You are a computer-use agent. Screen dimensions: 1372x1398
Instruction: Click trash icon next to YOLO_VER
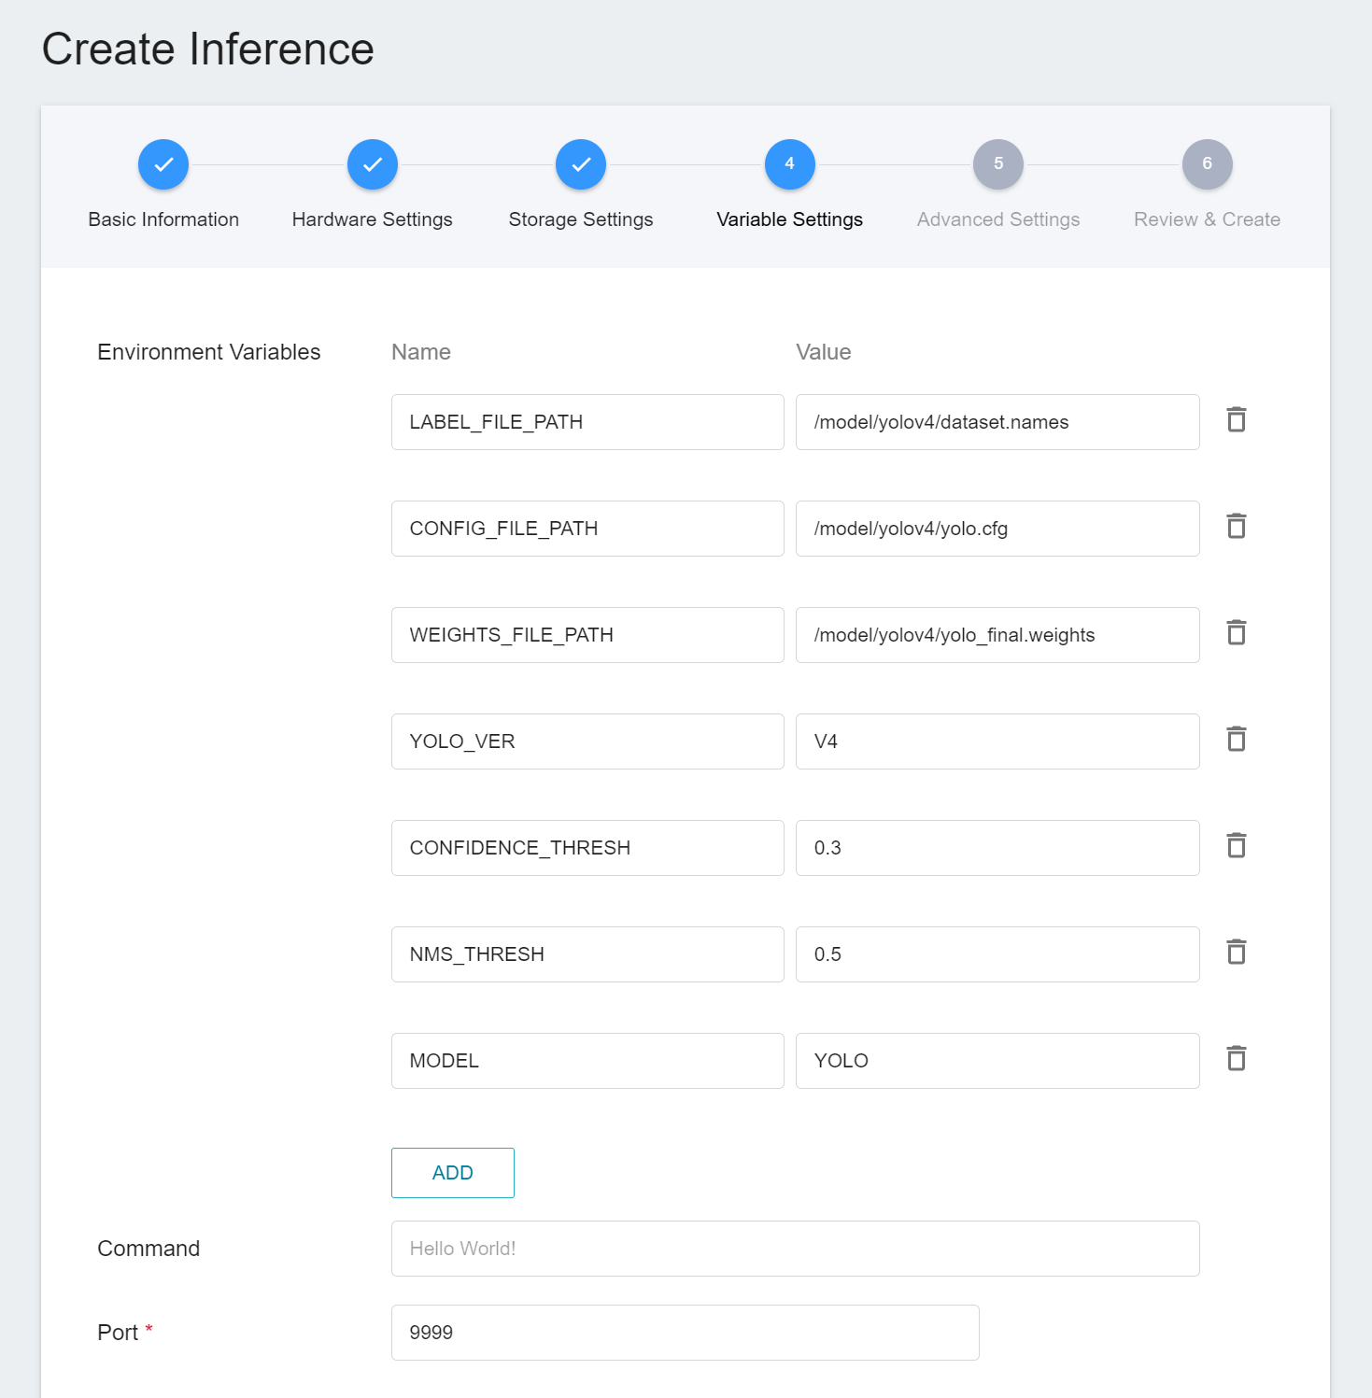pos(1237,740)
